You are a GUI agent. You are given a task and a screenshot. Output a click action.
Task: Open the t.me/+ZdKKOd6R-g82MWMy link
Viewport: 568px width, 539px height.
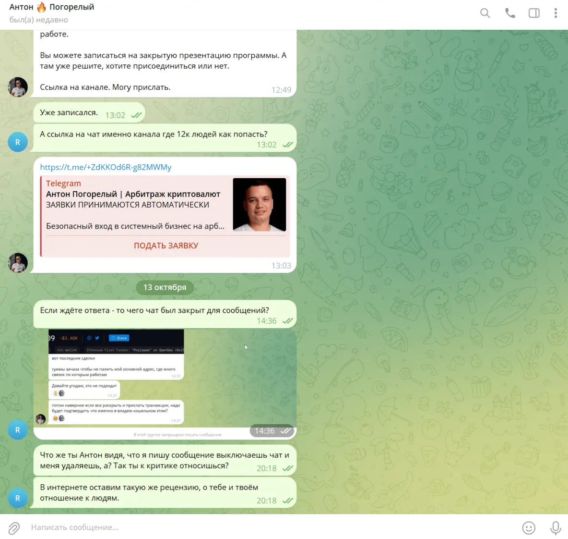tap(106, 167)
